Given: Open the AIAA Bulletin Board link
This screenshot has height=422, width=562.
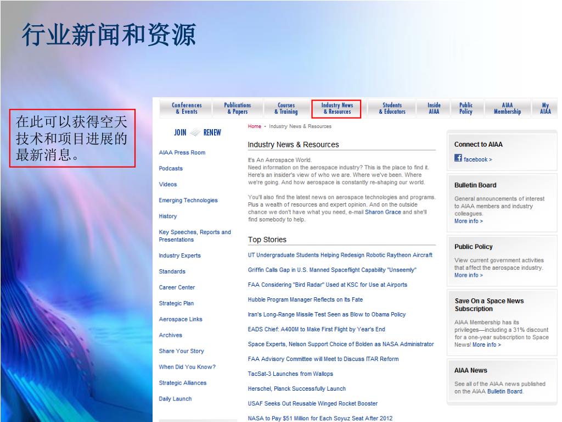Looking at the screenshot, I should tap(505, 391).
